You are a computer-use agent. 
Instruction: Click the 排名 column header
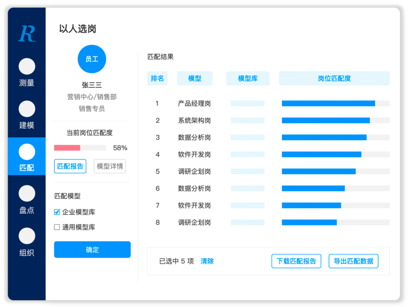pyautogui.click(x=157, y=79)
